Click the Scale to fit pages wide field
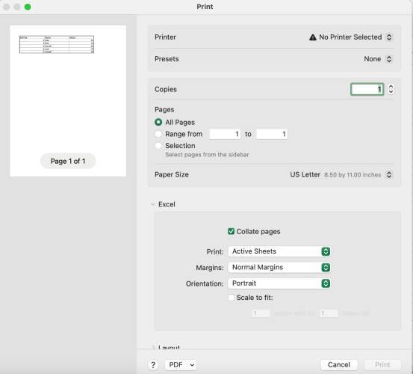 (x=261, y=313)
